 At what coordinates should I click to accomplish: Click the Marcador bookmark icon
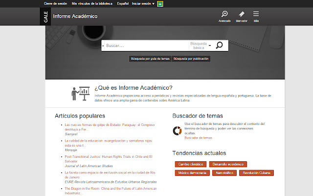242,16
